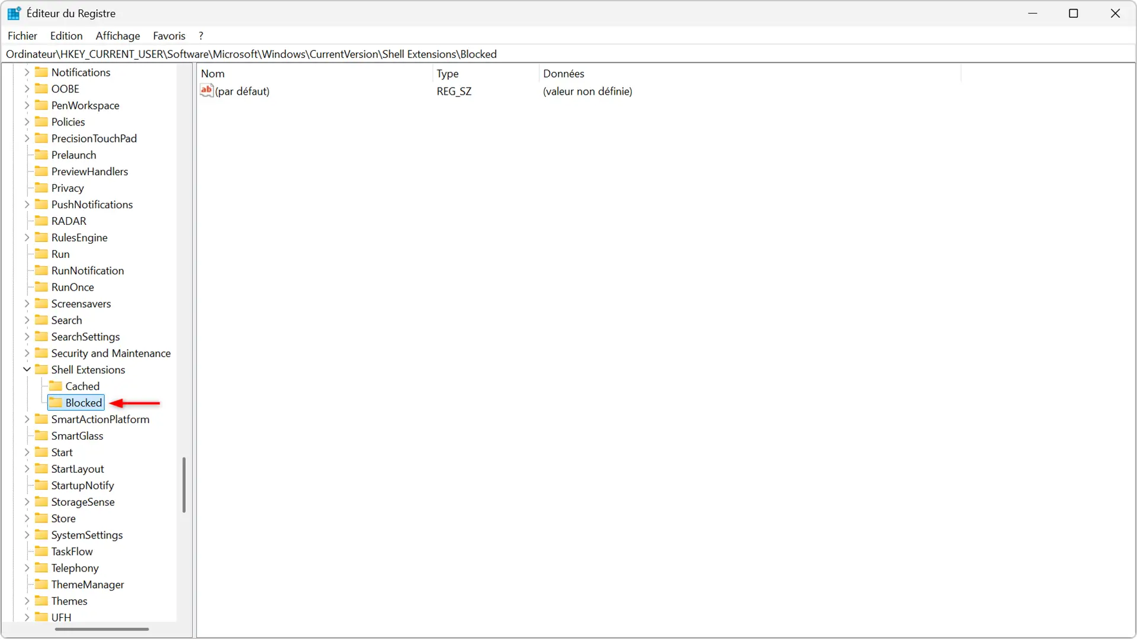Click the registry path address bar
This screenshot has height=639, width=1137.
568,54
